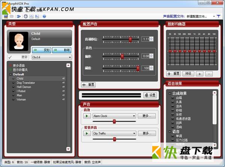This screenshot has width=225, height=167.
Task: Open microphone 设置 settings button
Action: coord(150,95)
